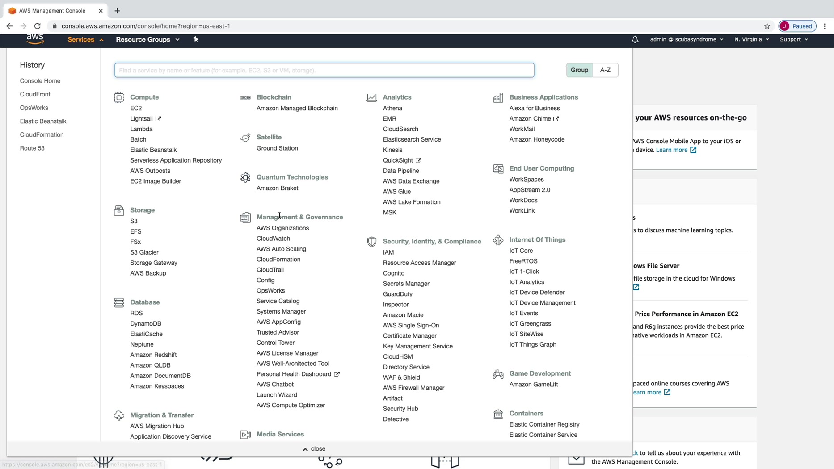Open the N. Virginia region selector

[x=751, y=39]
